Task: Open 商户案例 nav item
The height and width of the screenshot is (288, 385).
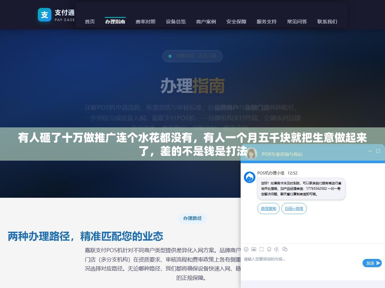Action: tap(206, 21)
